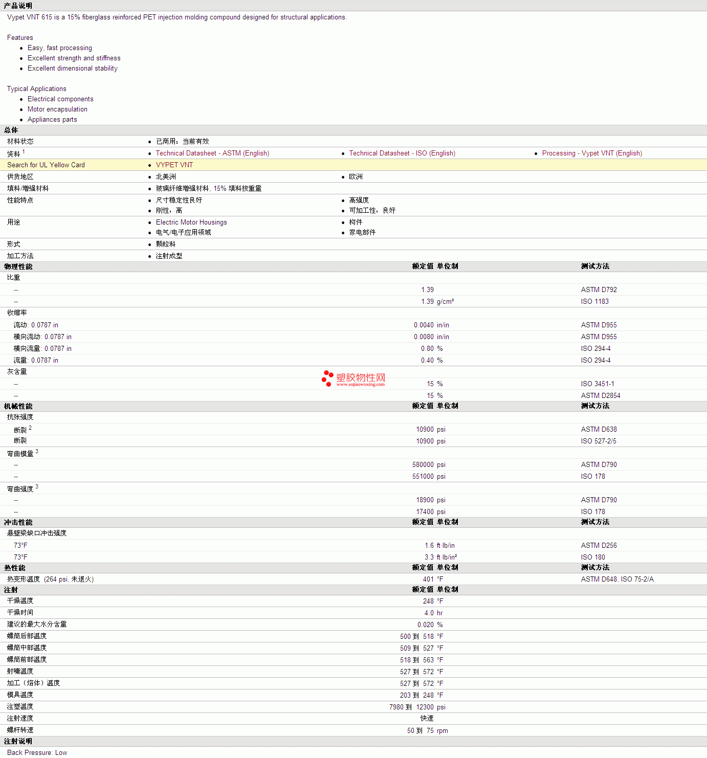Screen dimensions: 707x758
Task: Click the 干燥时间 row label
Action: tap(20, 613)
